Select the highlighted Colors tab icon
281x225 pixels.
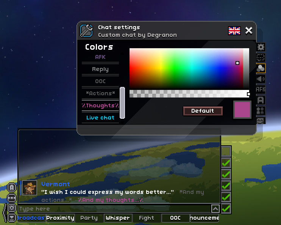click(261, 68)
